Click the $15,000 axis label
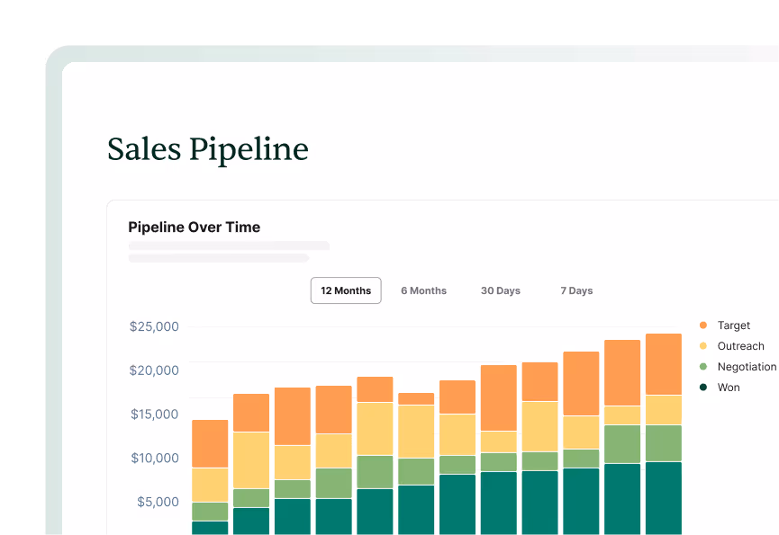Viewport: 779px width, 535px height. pos(155,414)
